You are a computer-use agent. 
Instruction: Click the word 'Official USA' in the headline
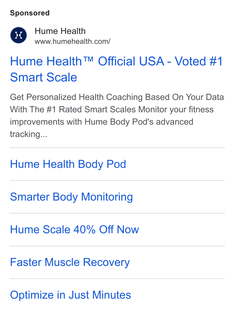click(x=131, y=61)
